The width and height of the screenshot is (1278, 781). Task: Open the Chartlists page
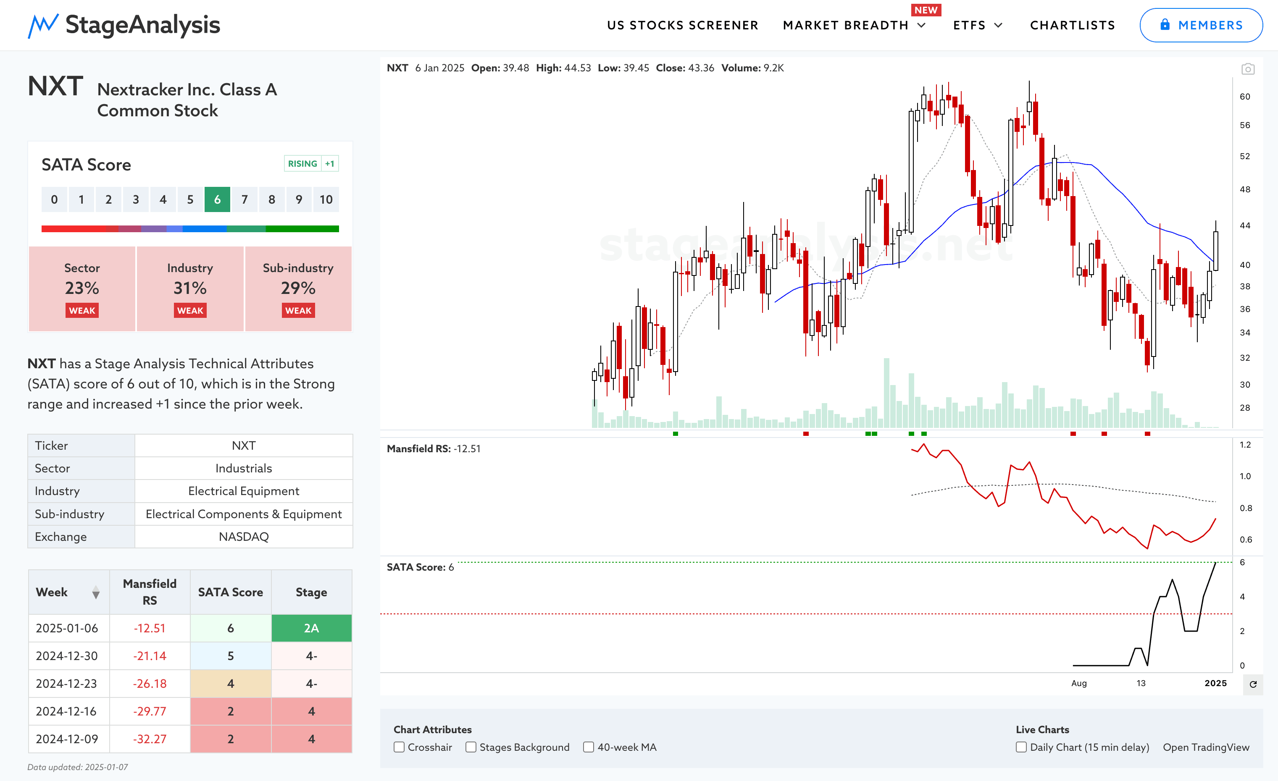click(x=1072, y=25)
